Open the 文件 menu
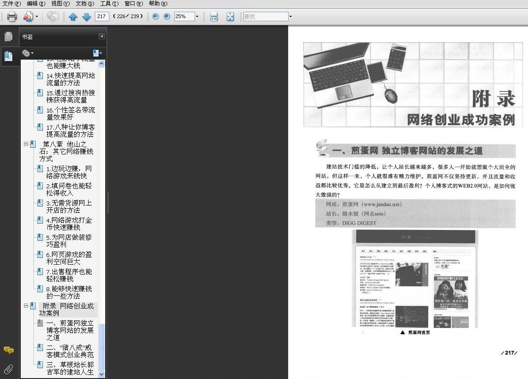This screenshot has height=379, width=528. pos(12,3)
